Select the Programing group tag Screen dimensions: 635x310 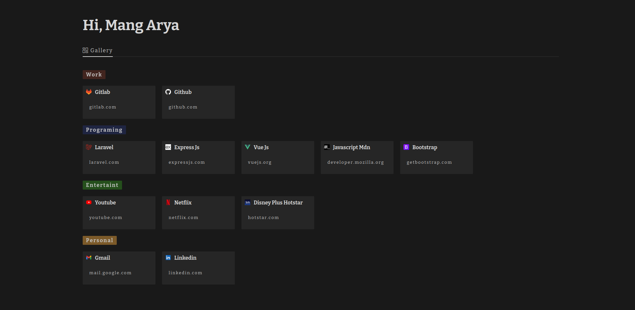(104, 130)
